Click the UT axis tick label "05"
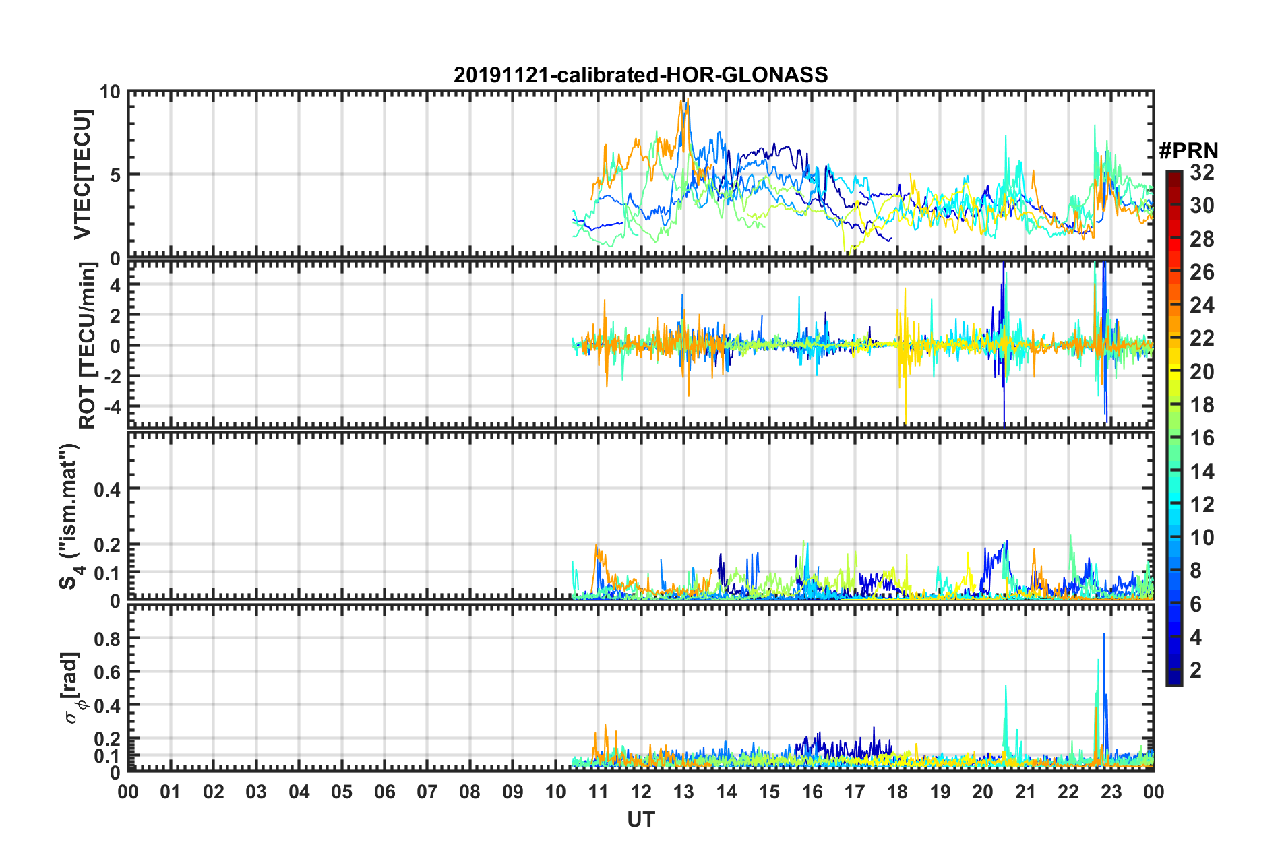This screenshot has width=1282, height=857. point(342,791)
